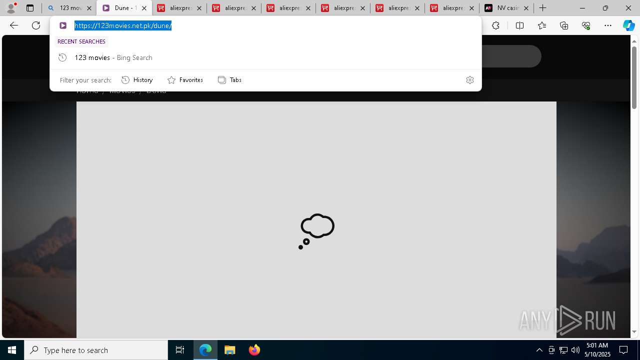Image resolution: width=640 pixels, height=360 pixels.
Task: Go back using the browser back arrow
Action: (x=14, y=25)
